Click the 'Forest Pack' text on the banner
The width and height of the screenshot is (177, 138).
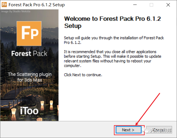(x=29, y=54)
